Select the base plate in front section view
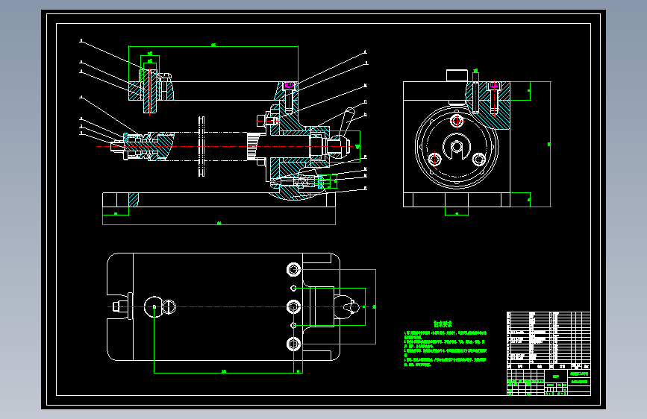Image resolution: width=647 pixels, height=419 pixels. (x=219, y=200)
